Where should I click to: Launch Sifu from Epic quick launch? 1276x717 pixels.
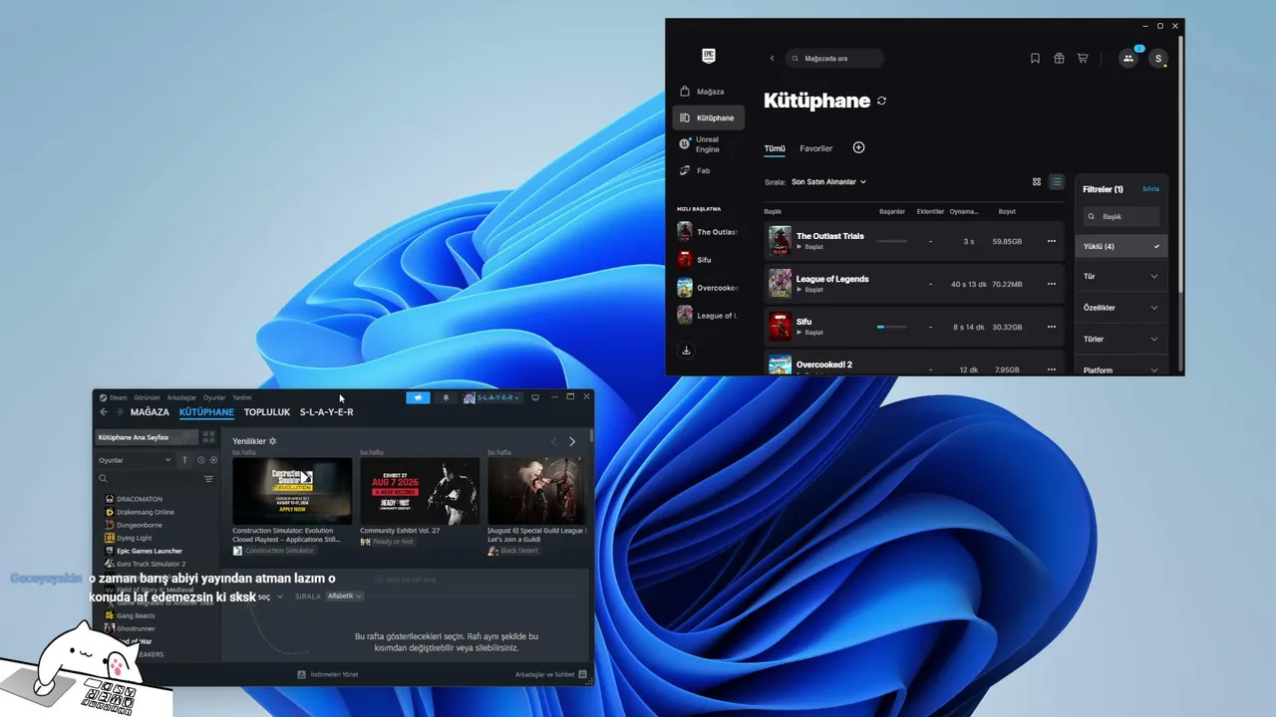coord(708,260)
